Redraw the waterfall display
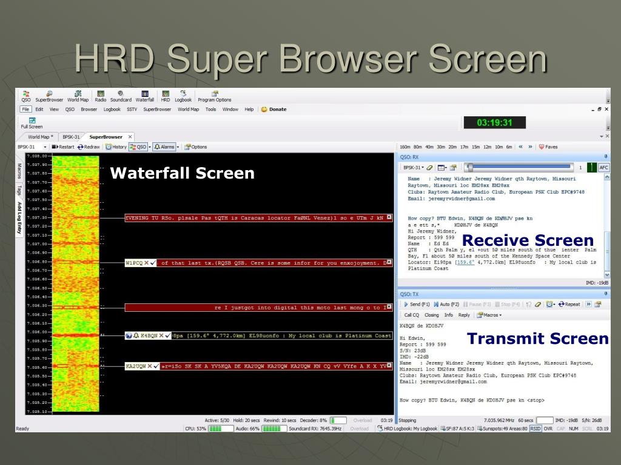The height and width of the screenshot is (465, 621). tap(89, 147)
